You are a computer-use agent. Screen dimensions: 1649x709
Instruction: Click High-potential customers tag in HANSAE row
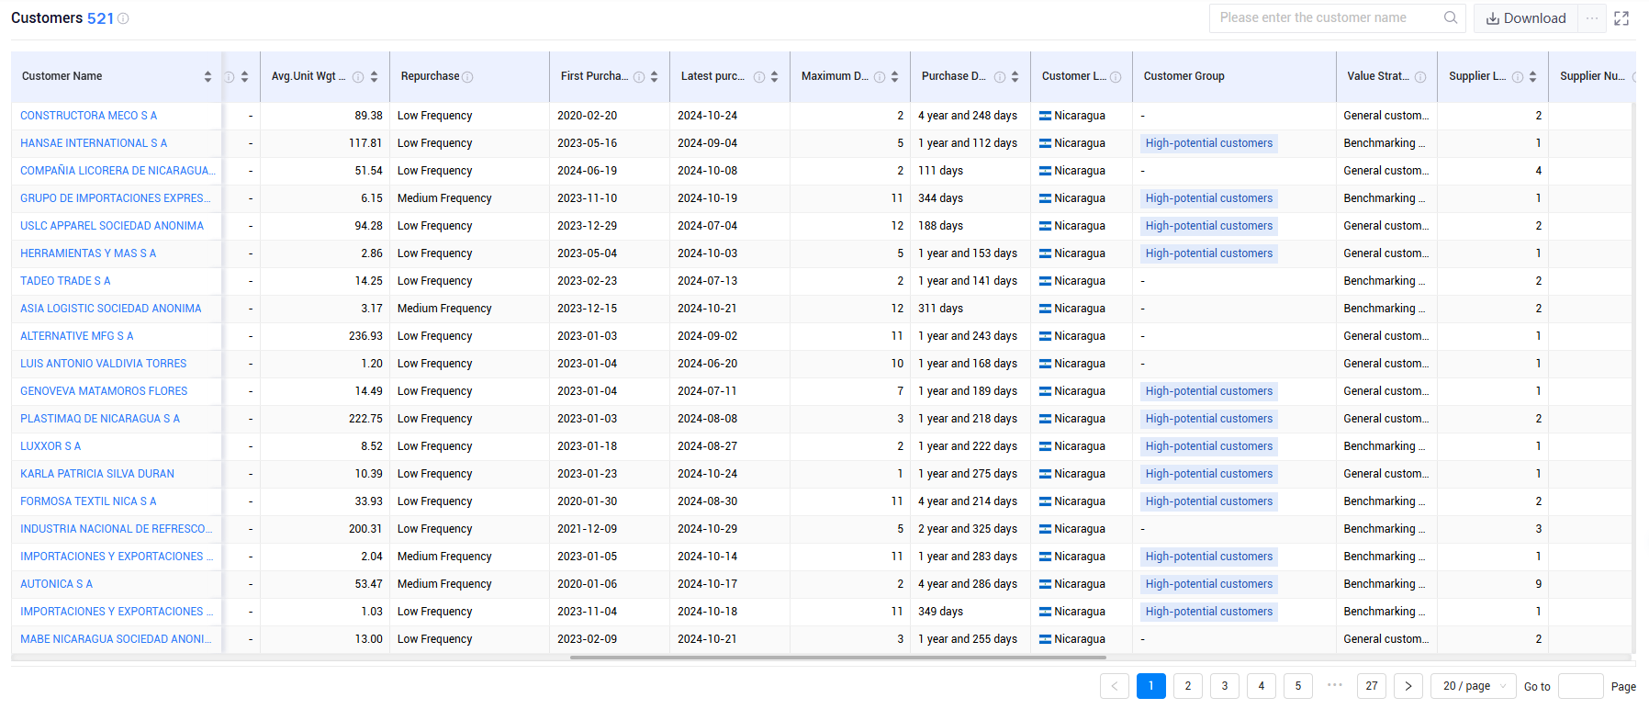click(1209, 143)
